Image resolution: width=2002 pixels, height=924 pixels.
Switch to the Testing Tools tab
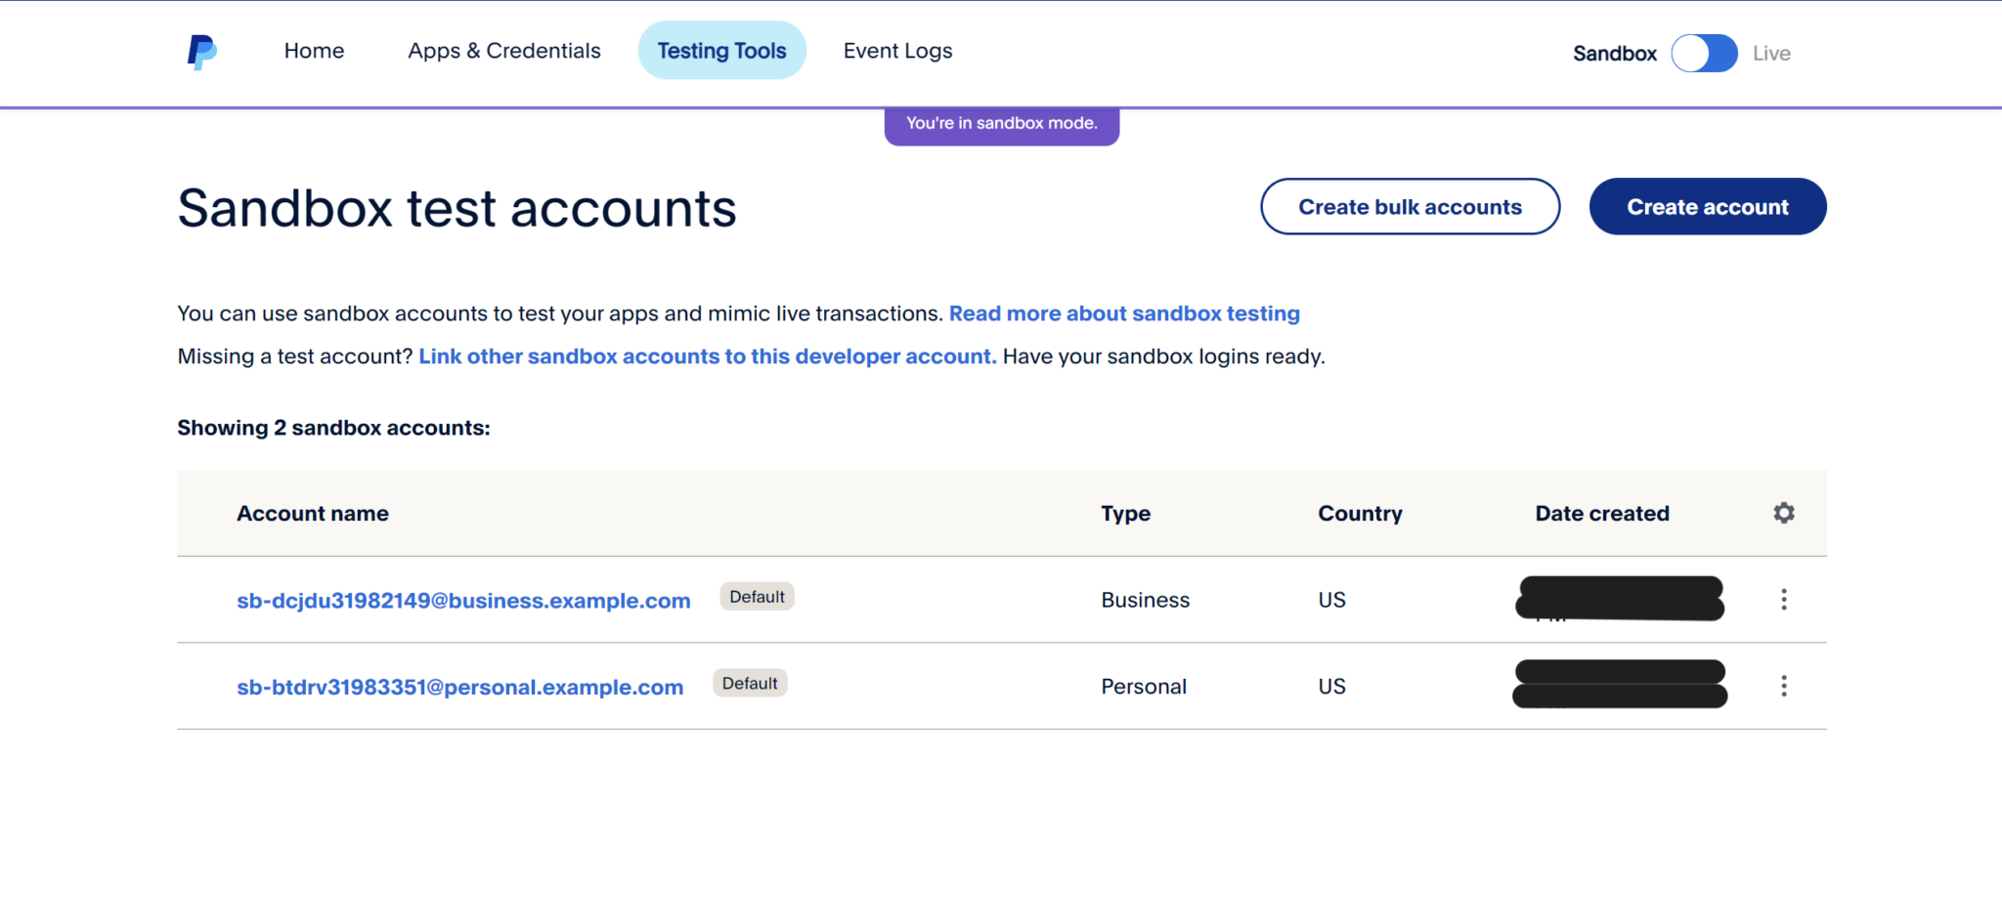721,50
